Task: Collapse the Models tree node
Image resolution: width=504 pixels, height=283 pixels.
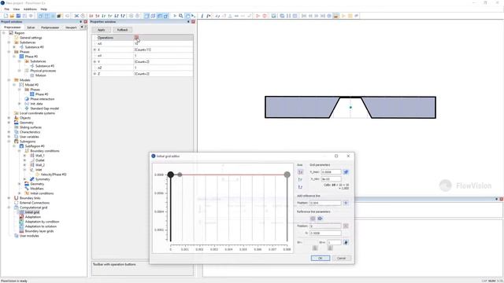Action: click(x=9, y=80)
